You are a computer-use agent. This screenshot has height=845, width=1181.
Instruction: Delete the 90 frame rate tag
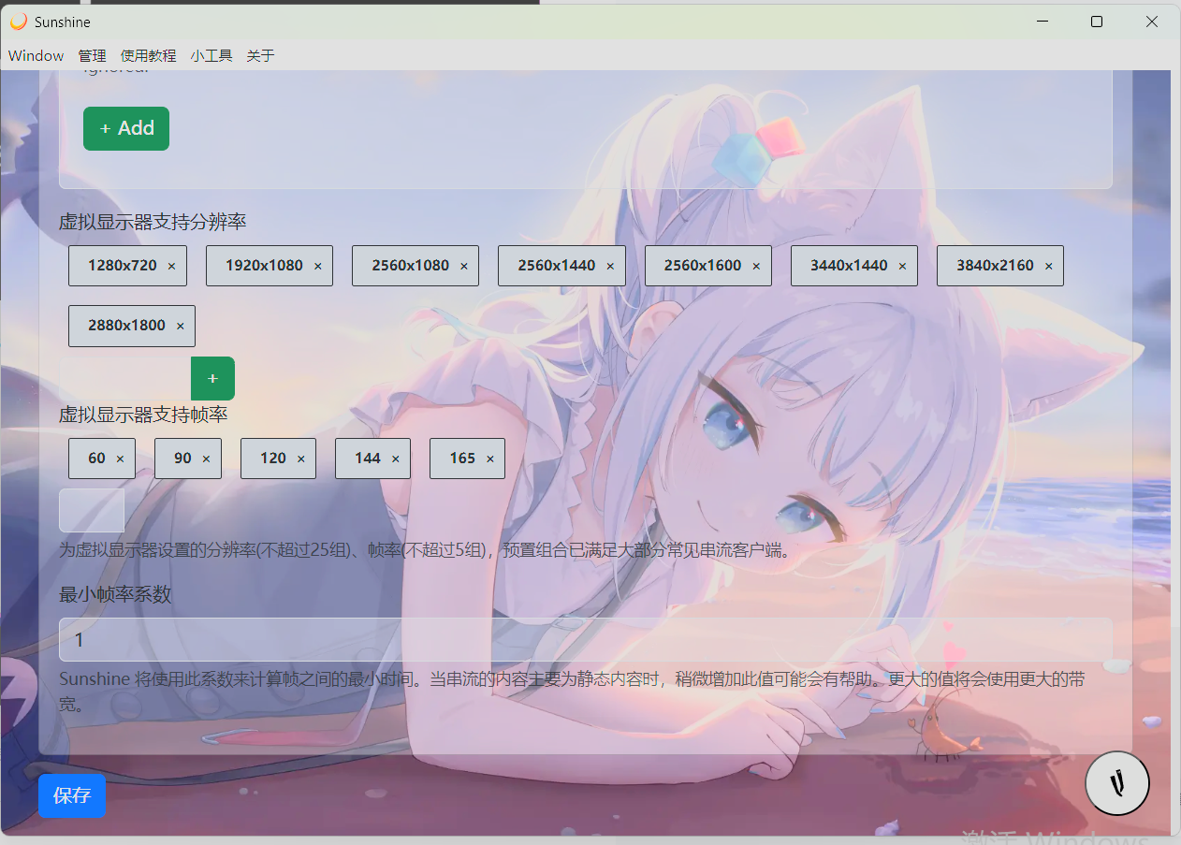[206, 459]
